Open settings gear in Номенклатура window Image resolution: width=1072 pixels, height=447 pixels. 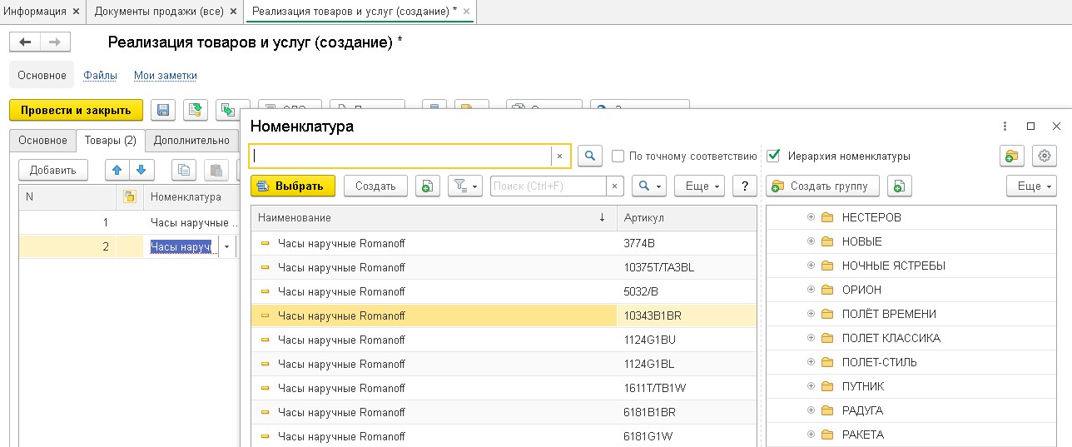(1045, 156)
